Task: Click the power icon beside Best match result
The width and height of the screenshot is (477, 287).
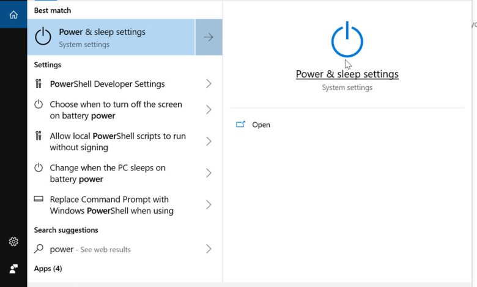Action: click(x=43, y=37)
